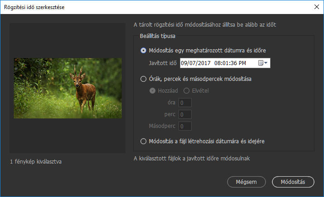Screen dimensions: 324x197
Task: Click the Másodperc number field
Action: (x=185, y=126)
